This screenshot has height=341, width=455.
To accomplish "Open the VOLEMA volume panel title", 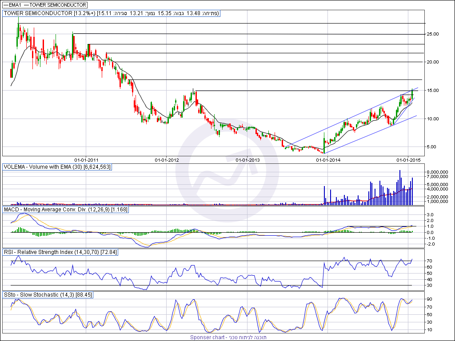I will point(57,167).
